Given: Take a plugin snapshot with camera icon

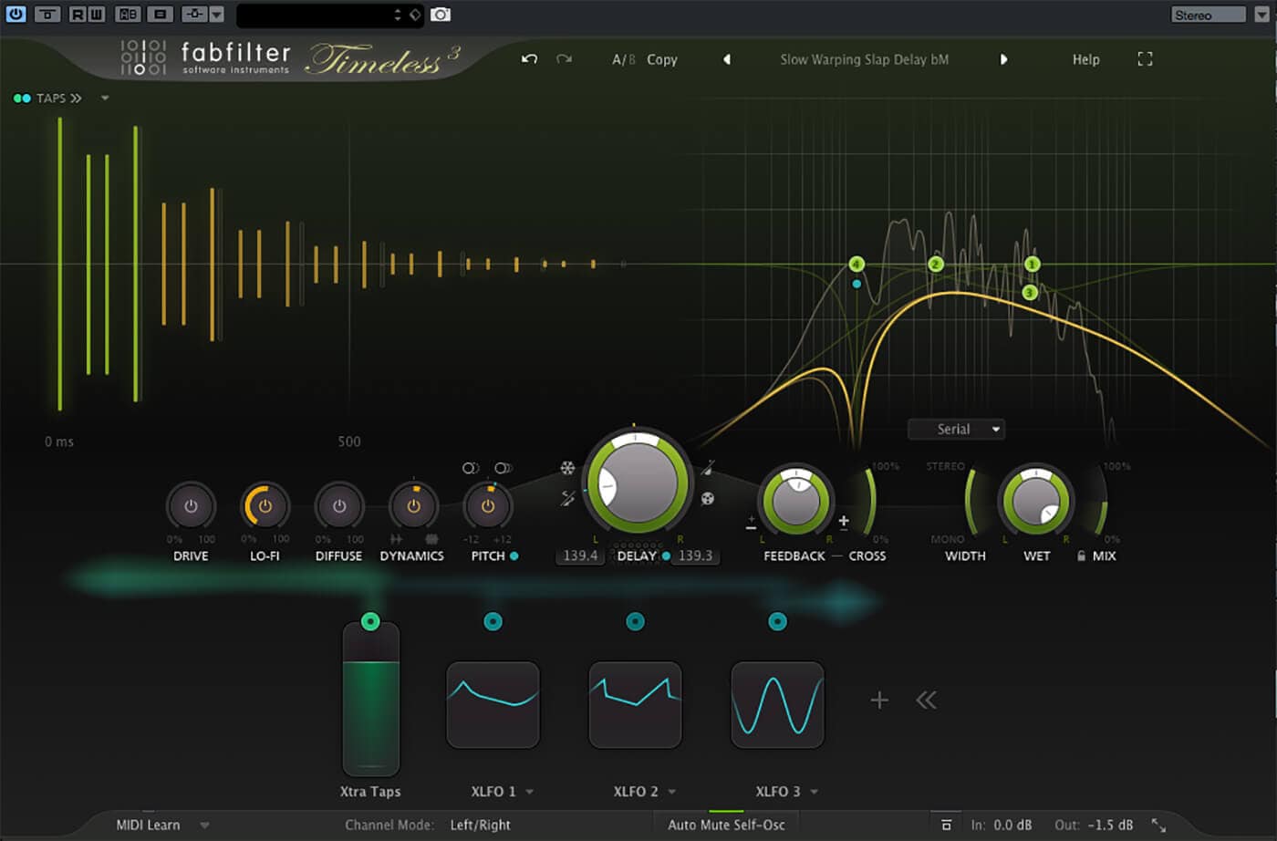Looking at the screenshot, I should [441, 14].
